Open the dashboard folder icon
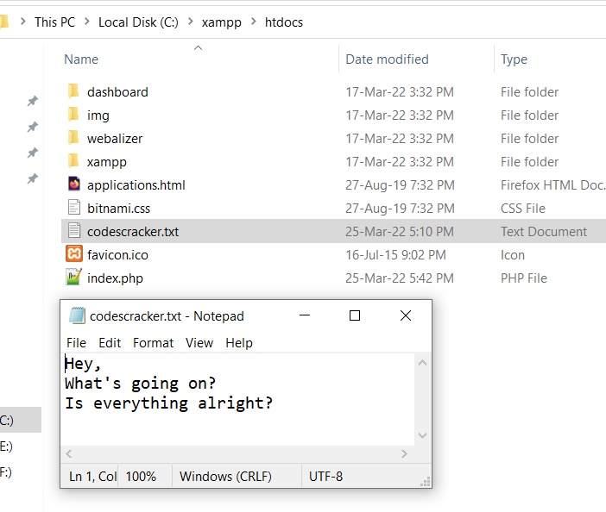Screen dimensions: 606x512 [x=73, y=91]
